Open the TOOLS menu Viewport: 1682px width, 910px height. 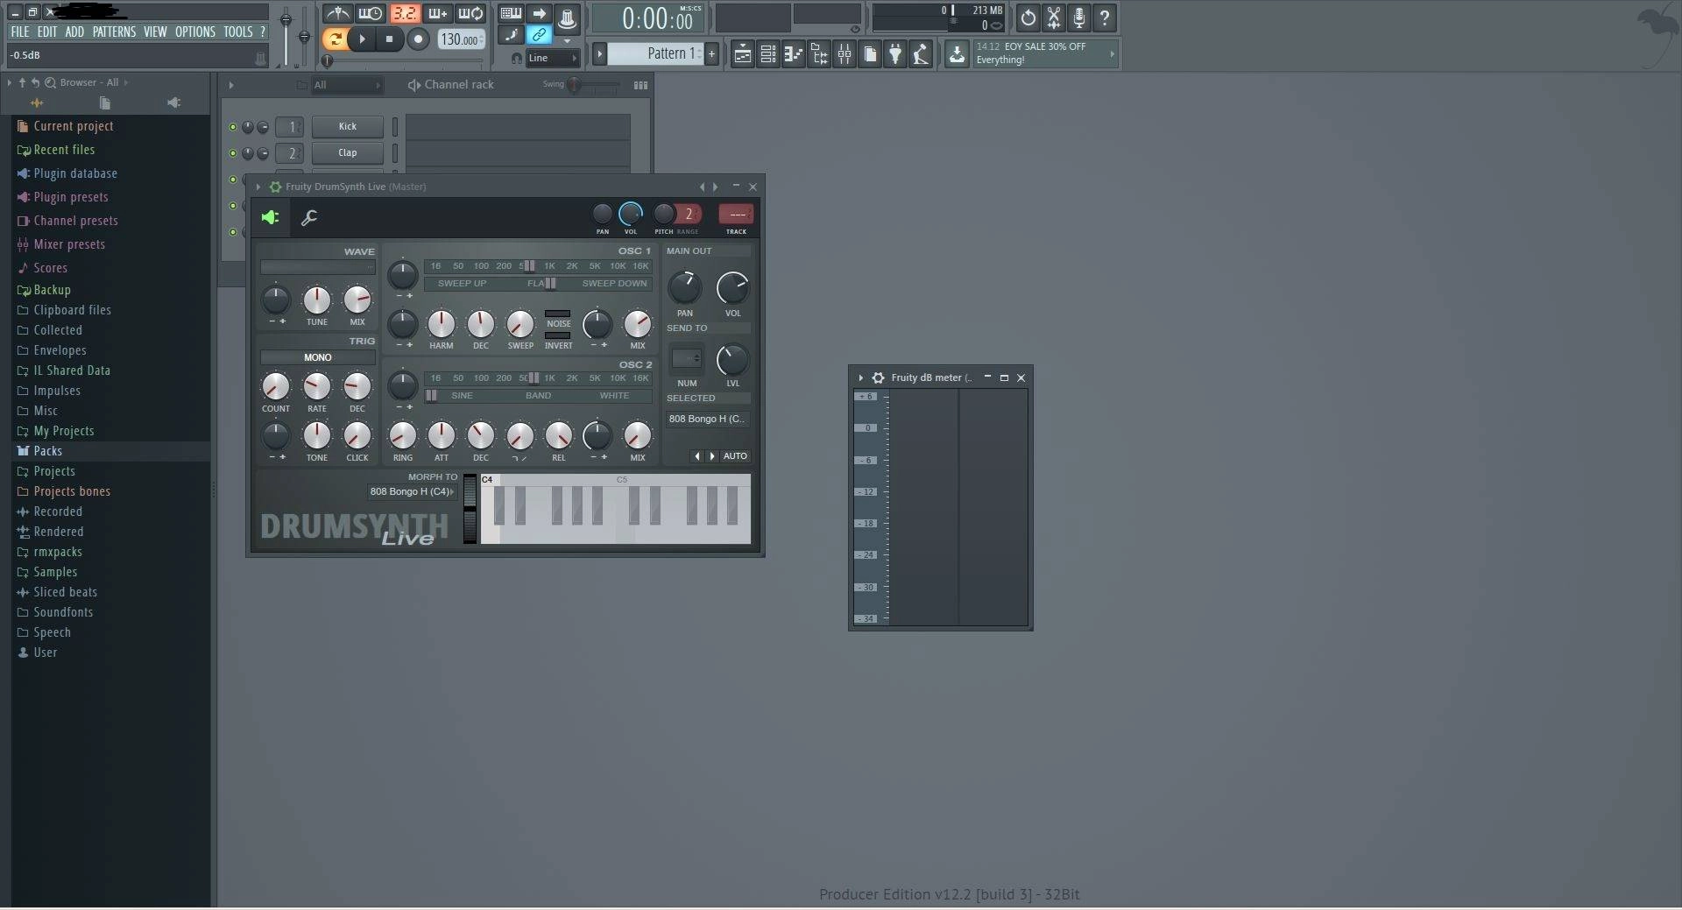237,32
